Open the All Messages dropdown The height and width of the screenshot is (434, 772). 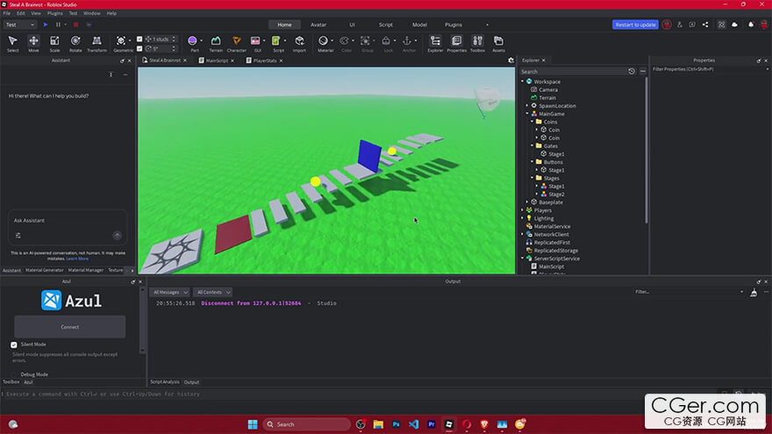tap(169, 292)
